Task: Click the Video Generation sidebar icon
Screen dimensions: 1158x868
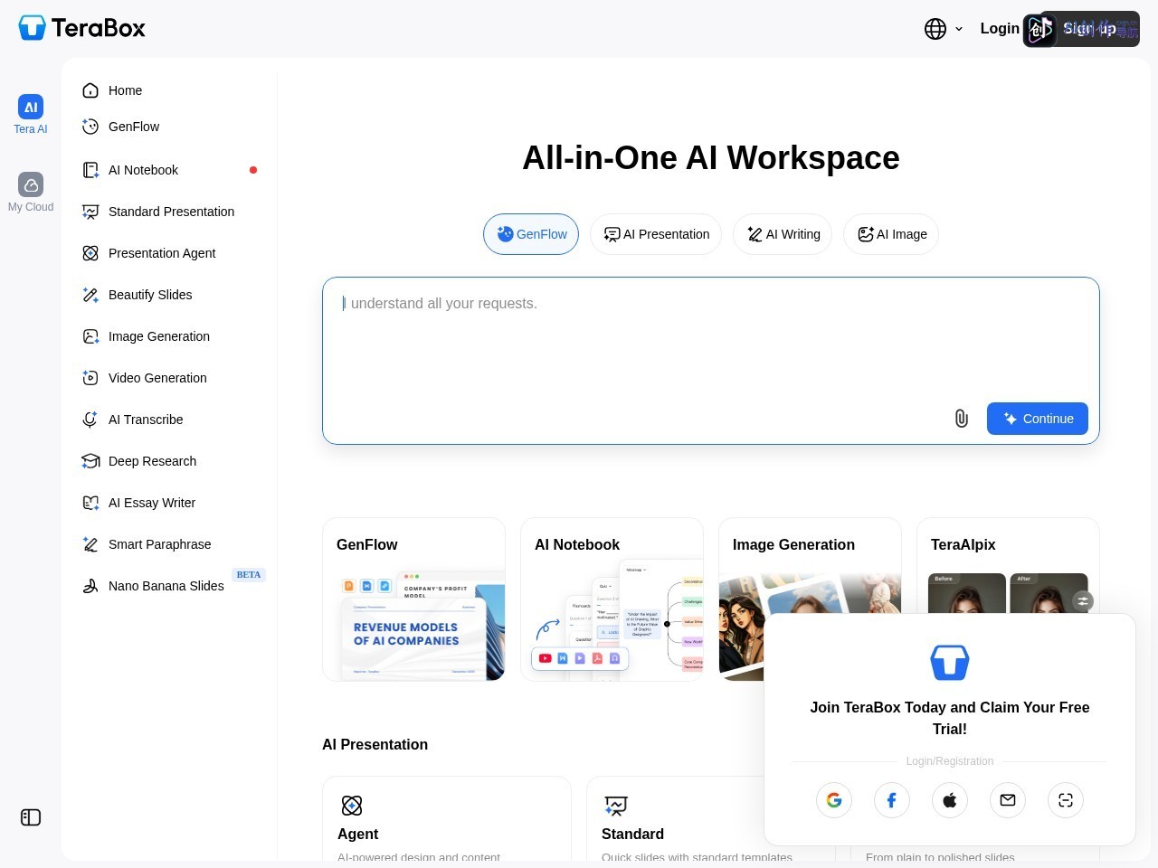Action: [x=90, y=378]
